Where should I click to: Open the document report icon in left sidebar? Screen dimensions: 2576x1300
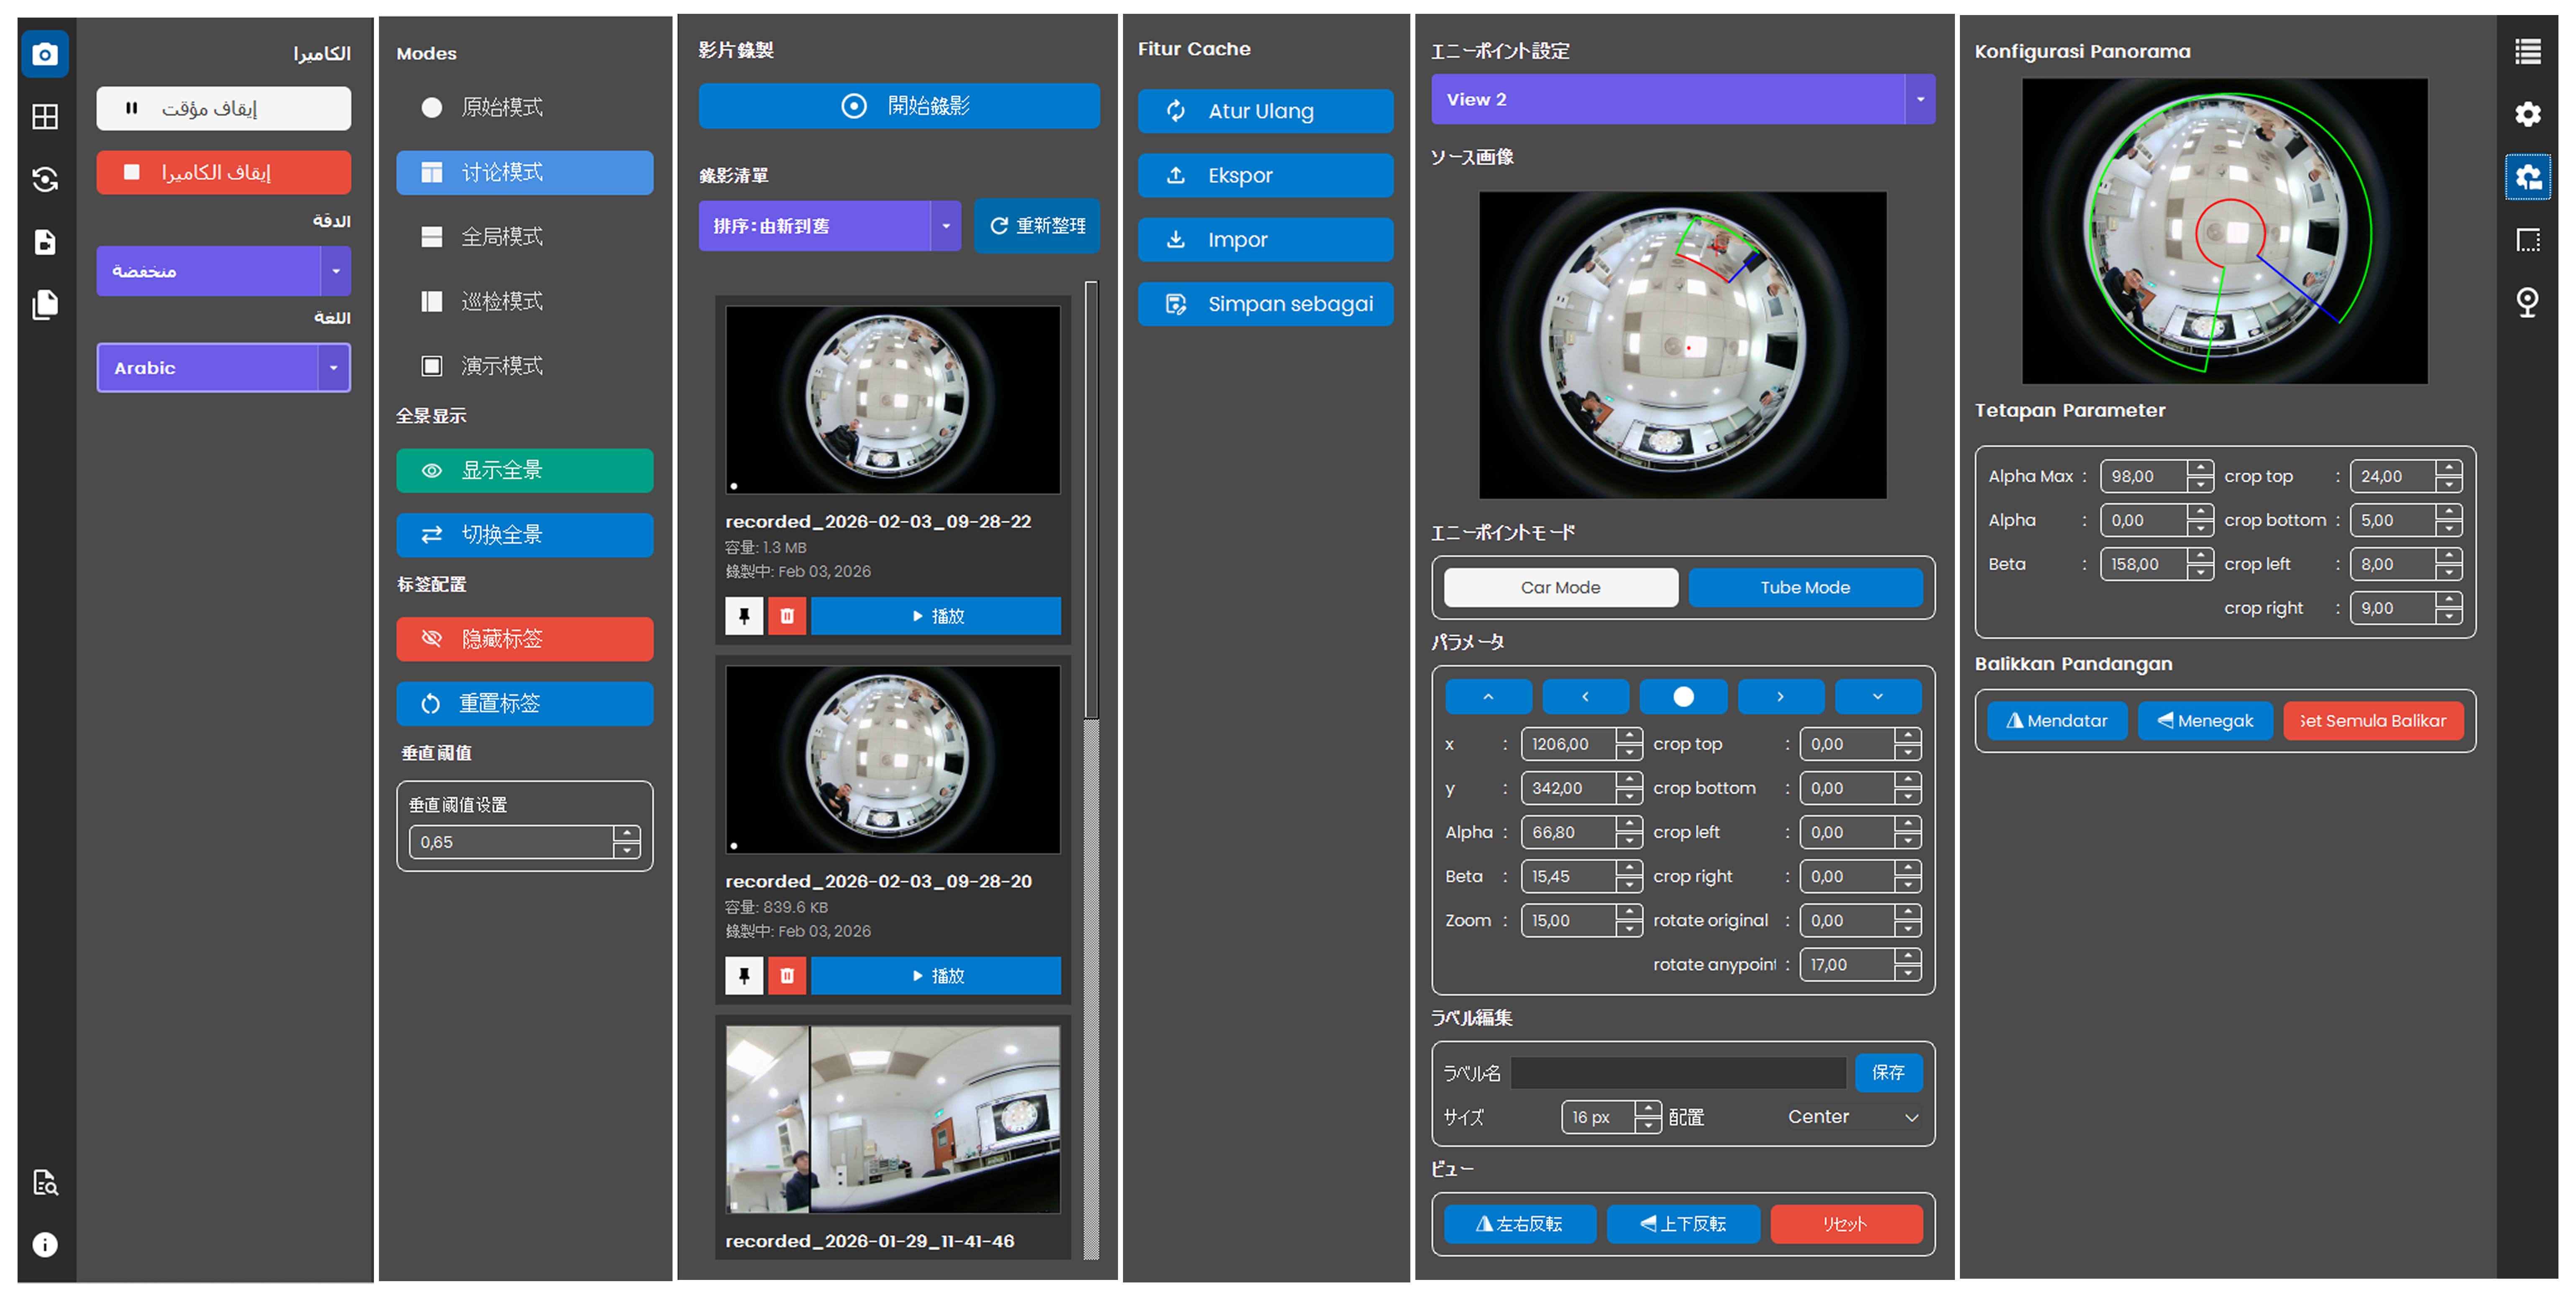[44, 242]
